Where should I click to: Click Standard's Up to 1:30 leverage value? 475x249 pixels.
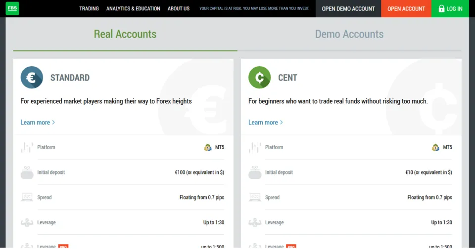tap(214, 222)
